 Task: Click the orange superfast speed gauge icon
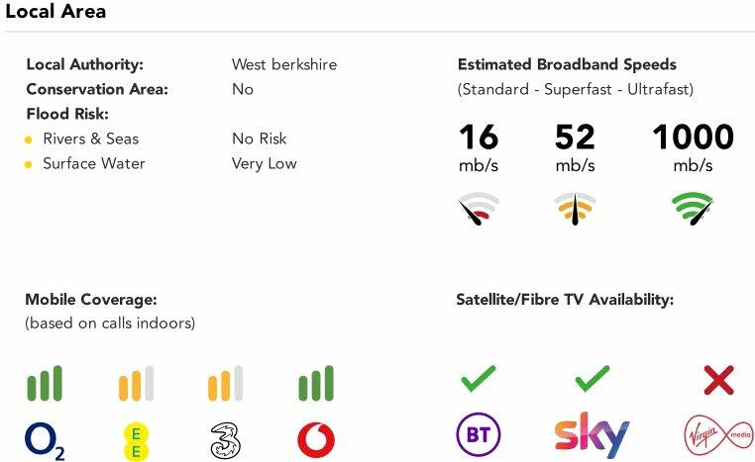coord(575,208)
